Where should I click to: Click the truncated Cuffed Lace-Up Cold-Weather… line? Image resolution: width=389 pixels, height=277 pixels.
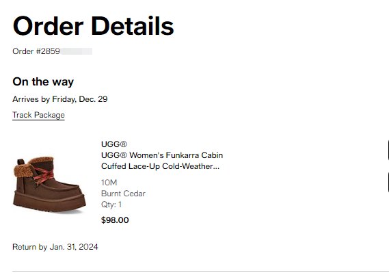[x=160, y=166]
